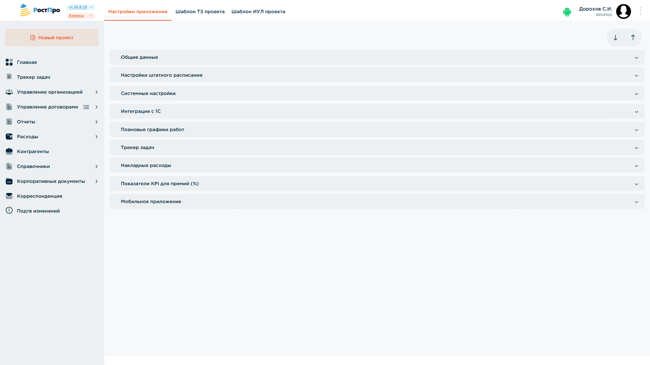Expand Интеграция с 1С section chevron
The image size is (650, 365).
click(636, 112)
